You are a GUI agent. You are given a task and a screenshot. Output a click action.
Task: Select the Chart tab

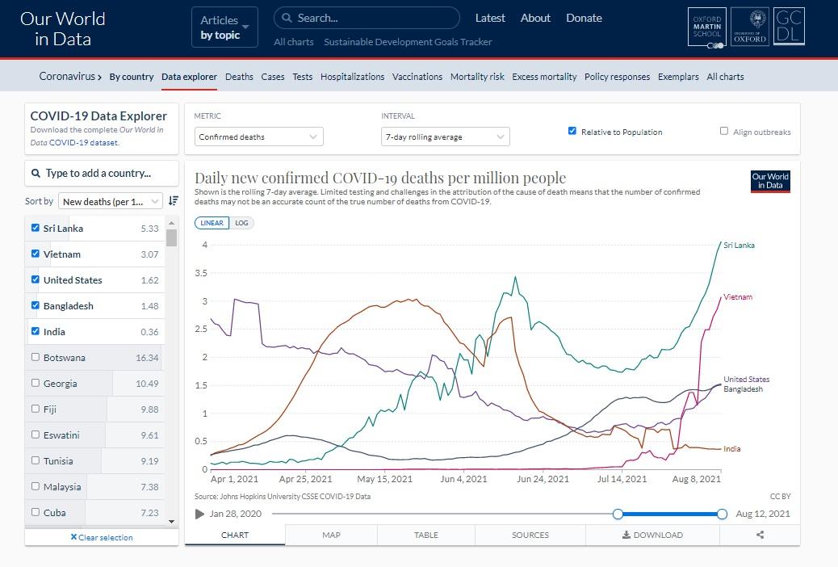click(235, 535)
